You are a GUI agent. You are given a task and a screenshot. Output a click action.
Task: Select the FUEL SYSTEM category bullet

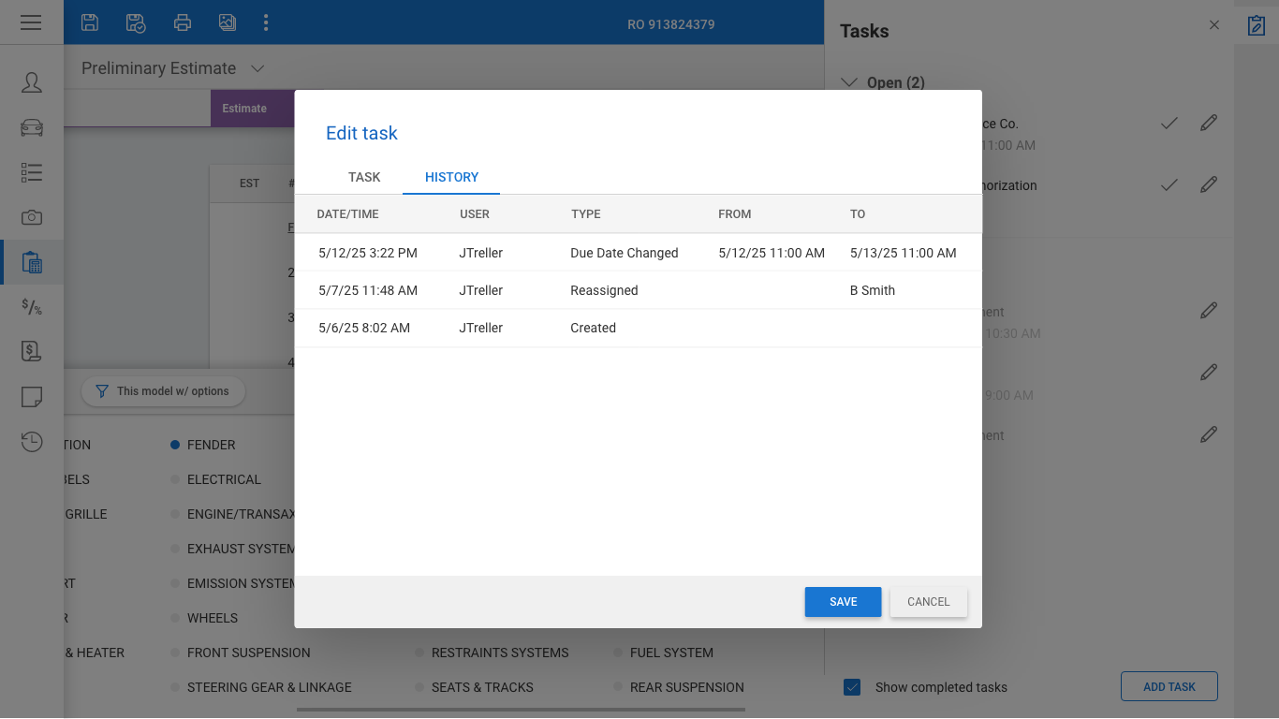(619, 653)
